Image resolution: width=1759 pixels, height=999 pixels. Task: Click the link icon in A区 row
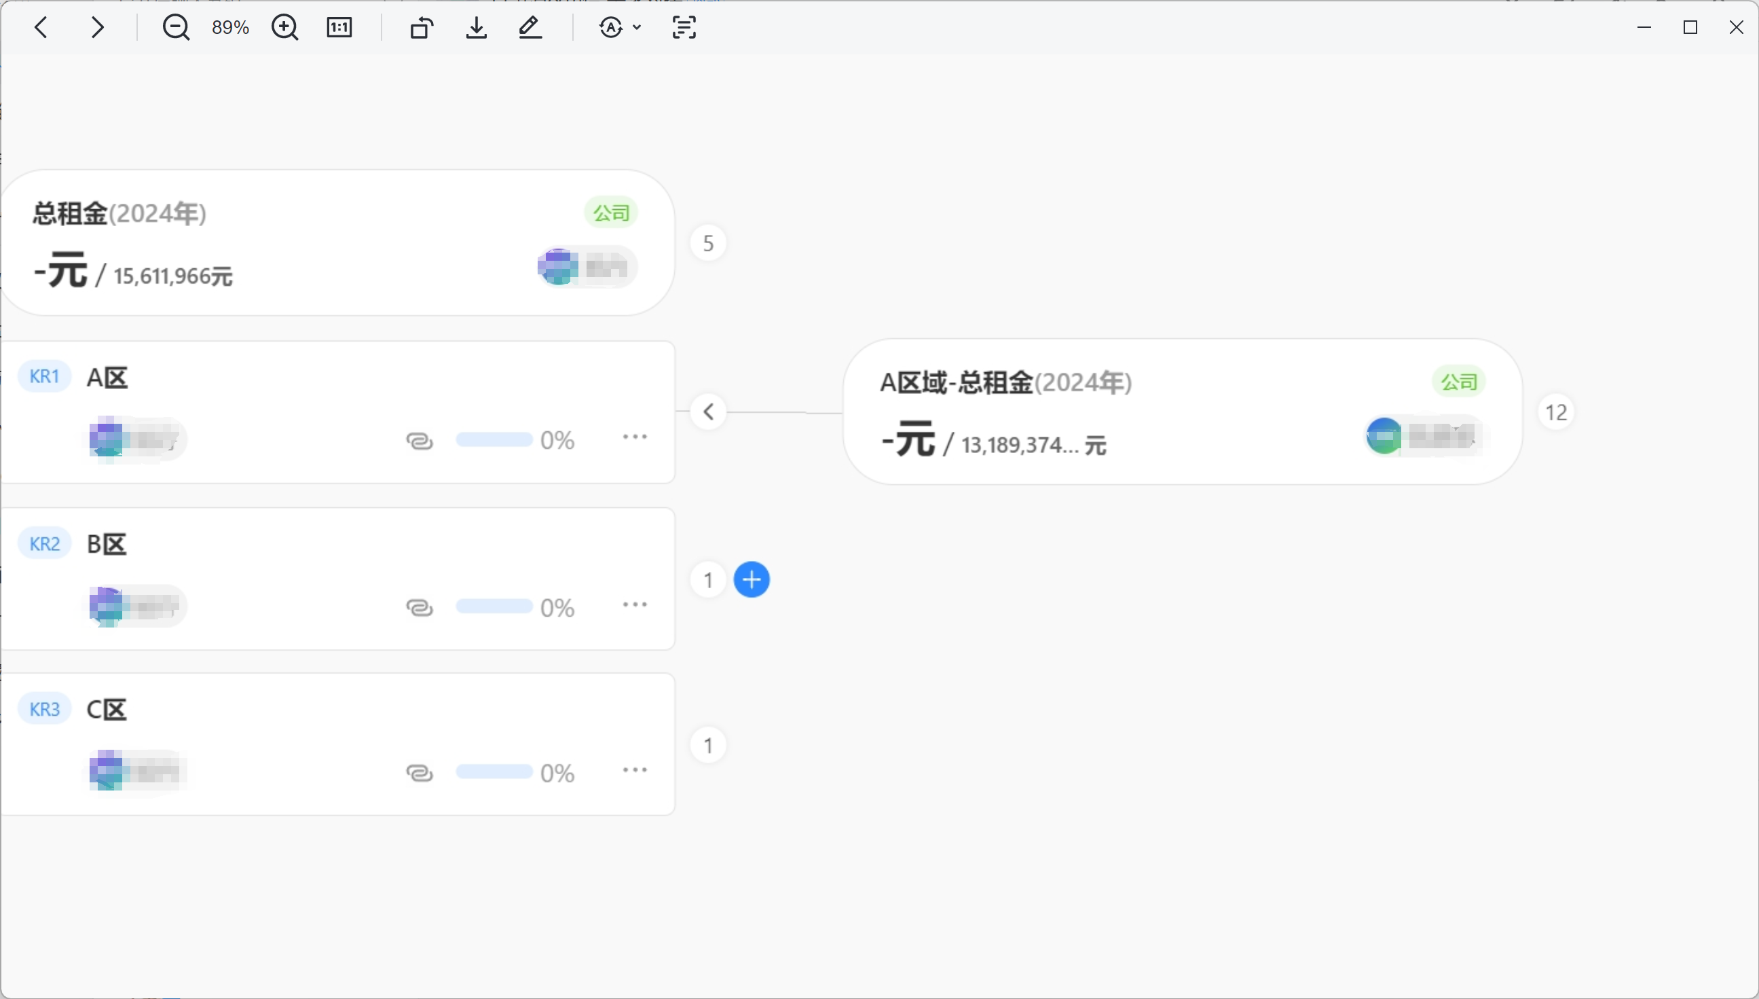tap(420, 441)
